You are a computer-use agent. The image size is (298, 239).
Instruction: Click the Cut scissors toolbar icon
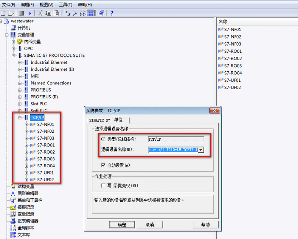[x=40, y=13]
